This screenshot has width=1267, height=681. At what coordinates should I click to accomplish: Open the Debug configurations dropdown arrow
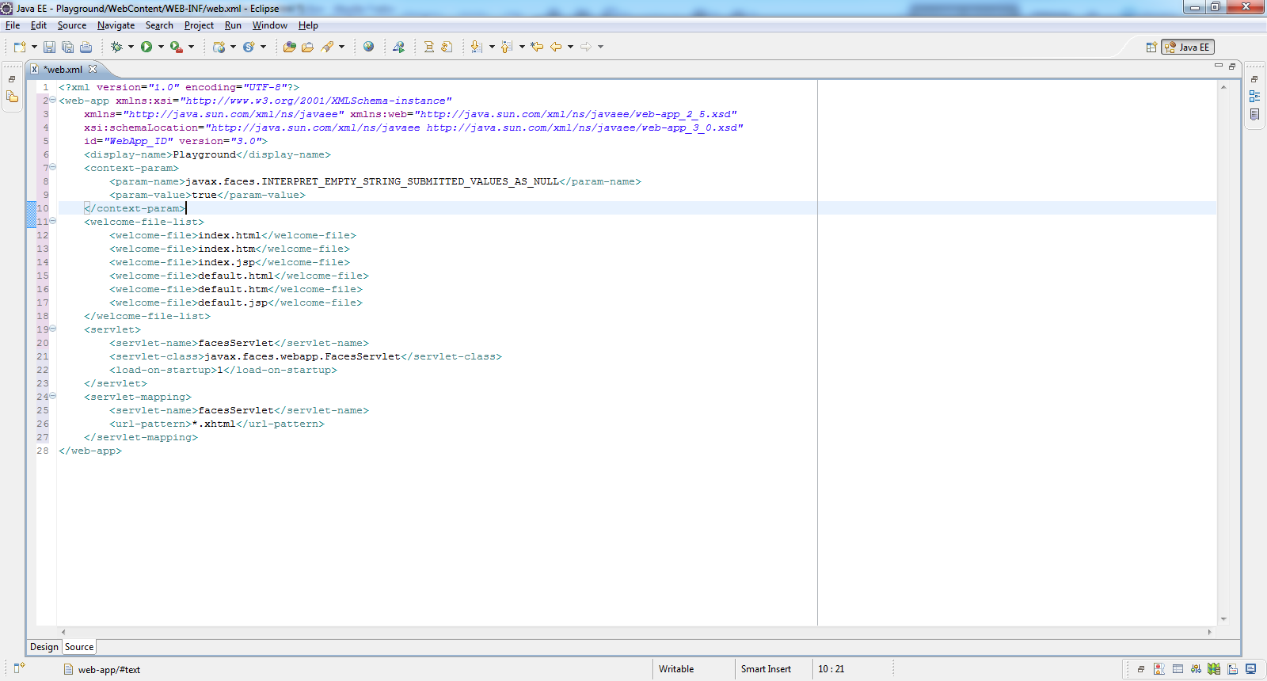[131, 47]
